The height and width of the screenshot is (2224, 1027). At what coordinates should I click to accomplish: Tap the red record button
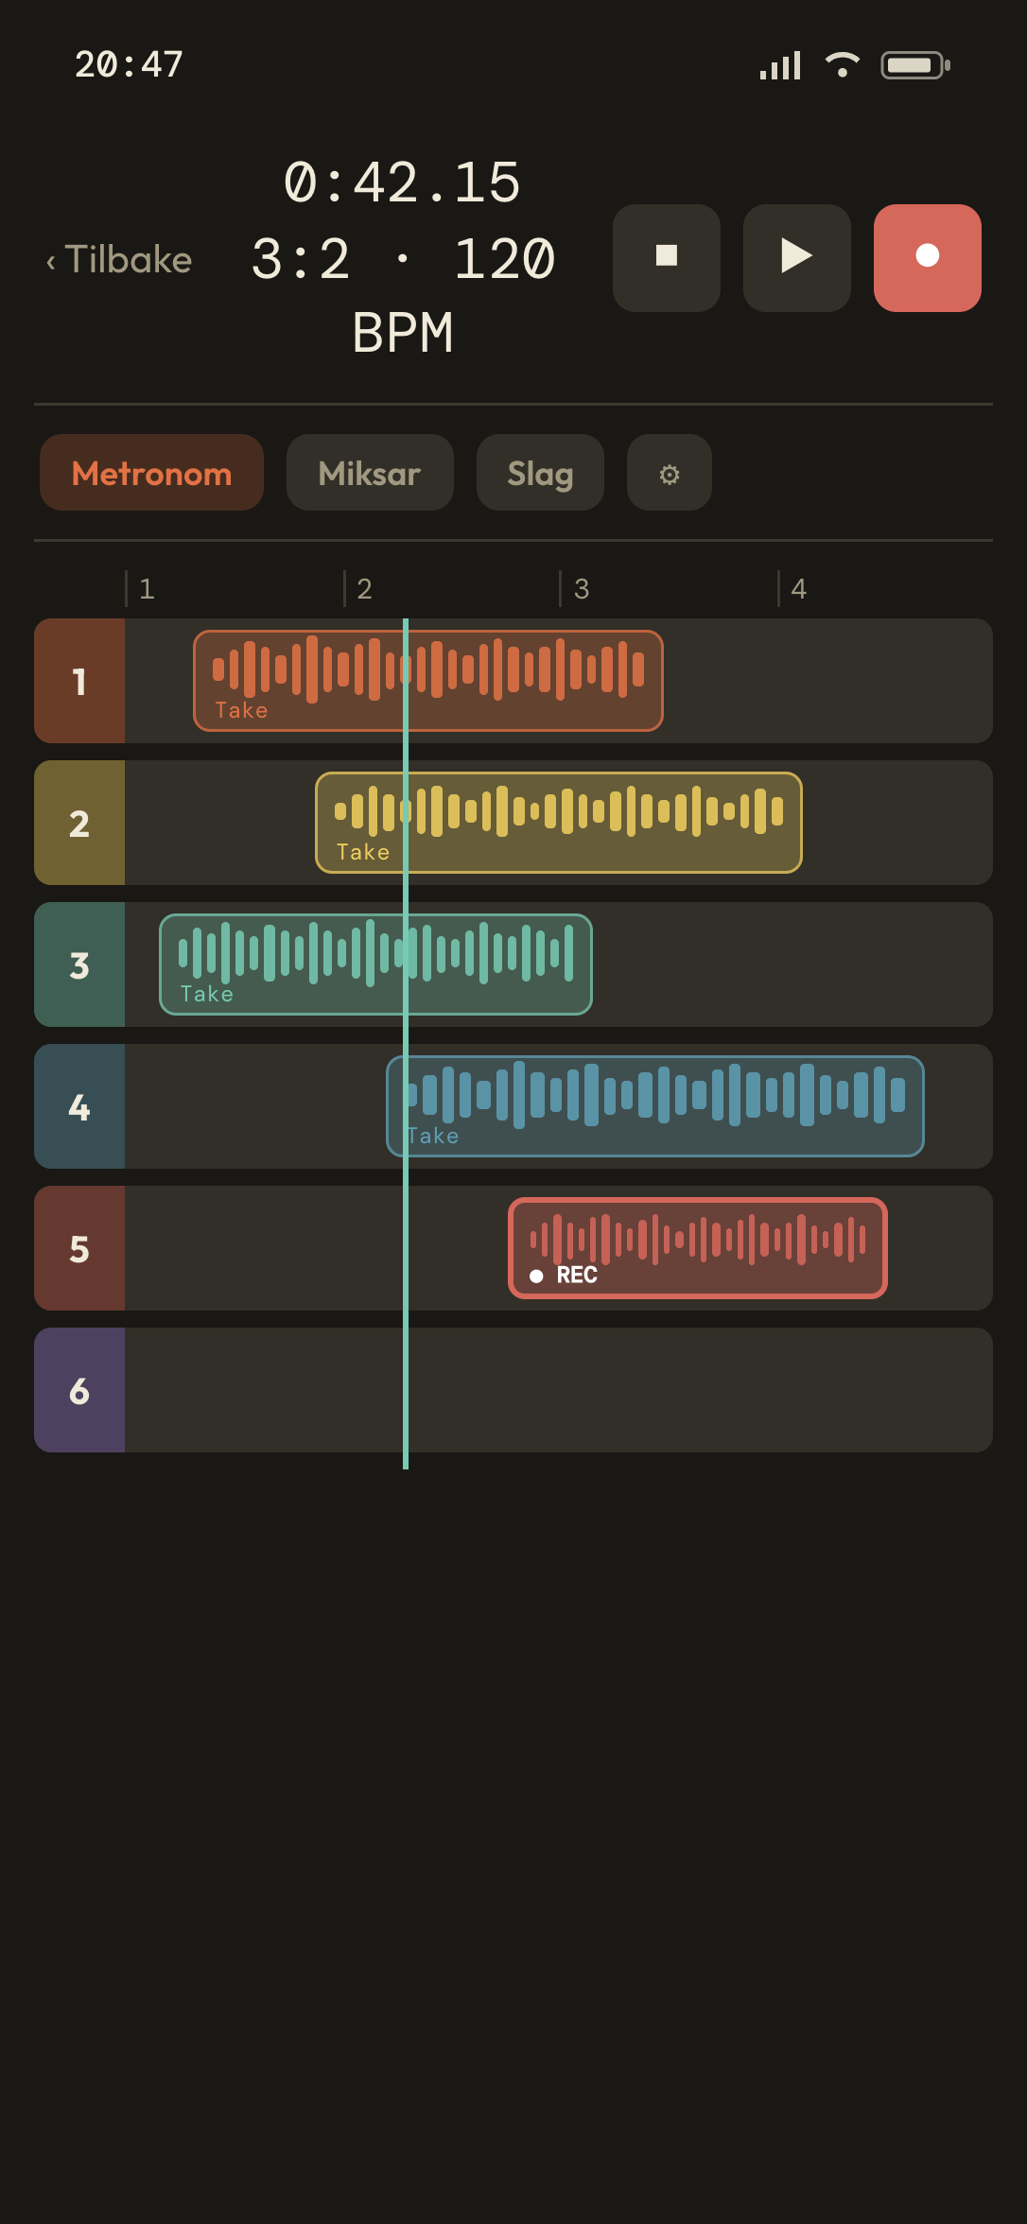pyautogui.click(x=928, y=258)
